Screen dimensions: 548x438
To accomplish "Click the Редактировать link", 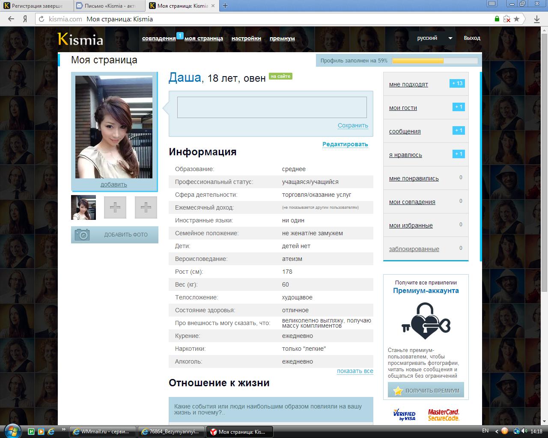I will [345, 144].
